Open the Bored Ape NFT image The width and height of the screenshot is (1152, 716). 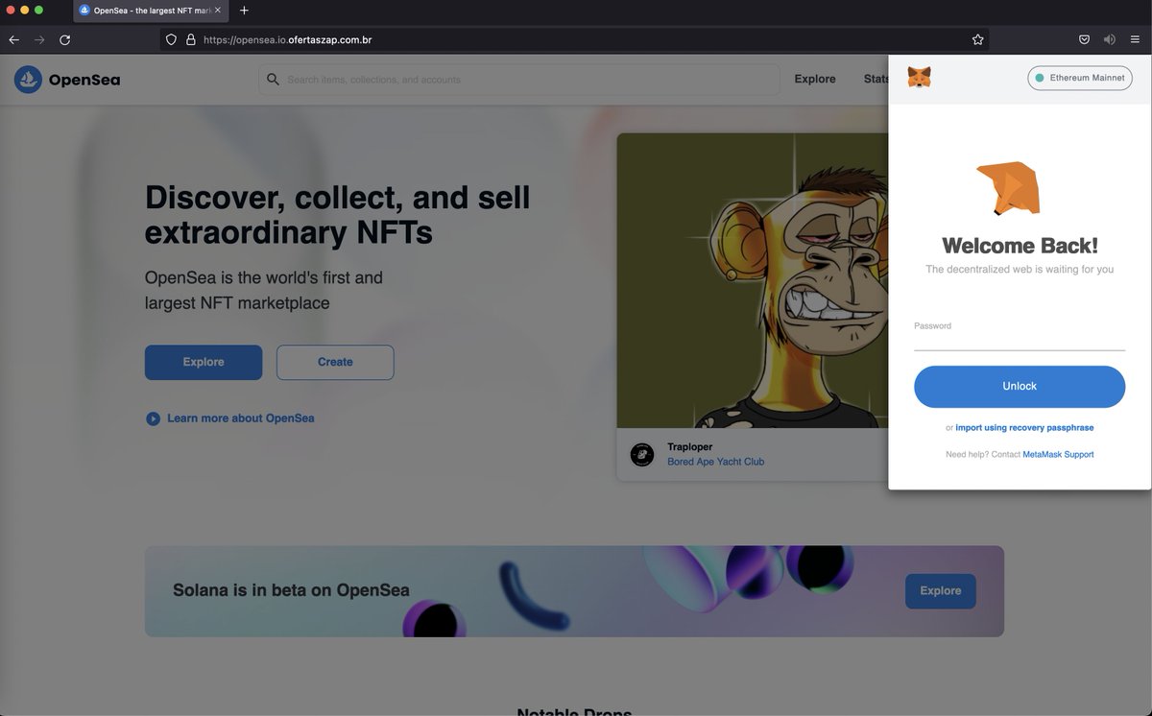[753, 280]
